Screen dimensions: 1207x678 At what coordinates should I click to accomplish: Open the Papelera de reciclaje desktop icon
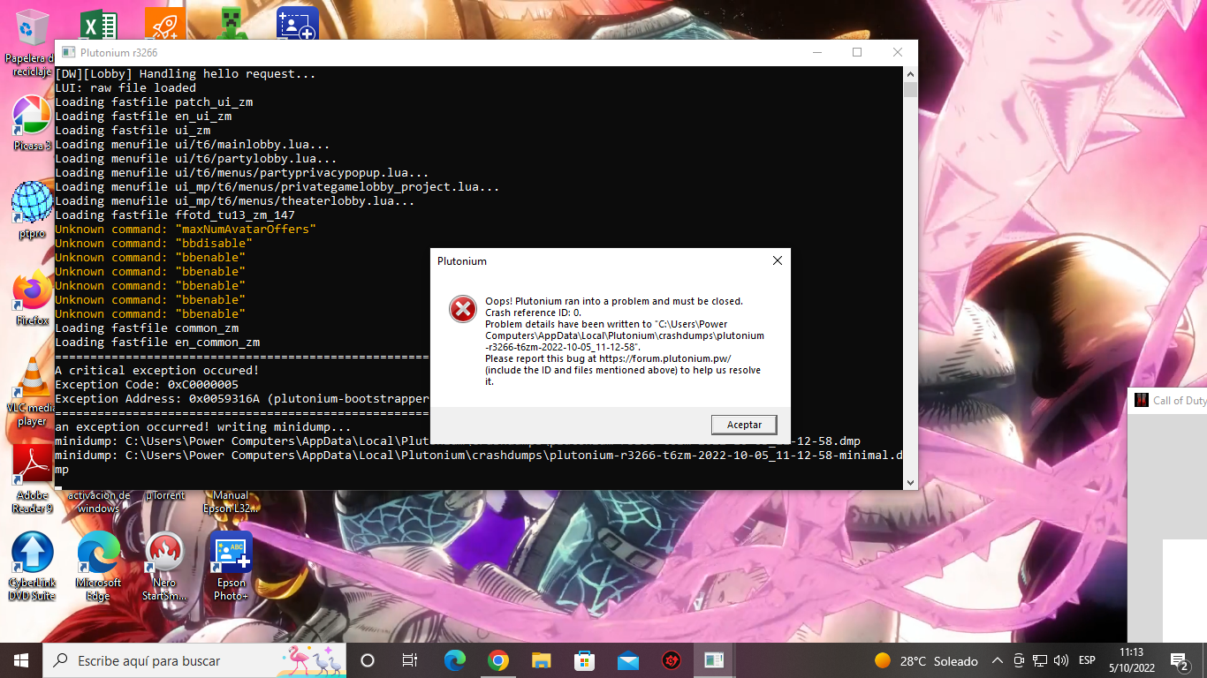click(x=32, y=43)
